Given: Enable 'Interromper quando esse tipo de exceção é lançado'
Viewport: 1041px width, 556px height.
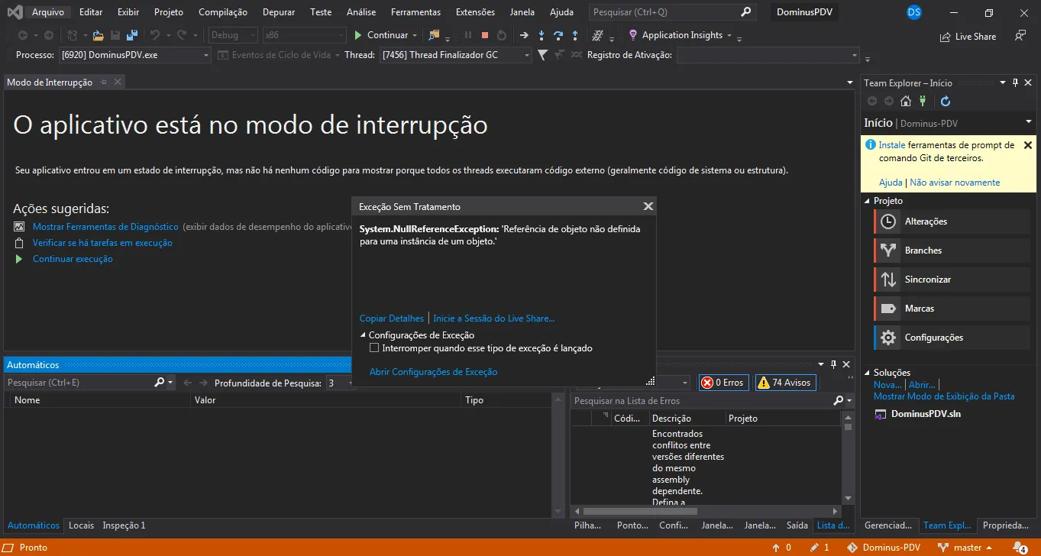Looking at the screenshot, I should (374, 348).
